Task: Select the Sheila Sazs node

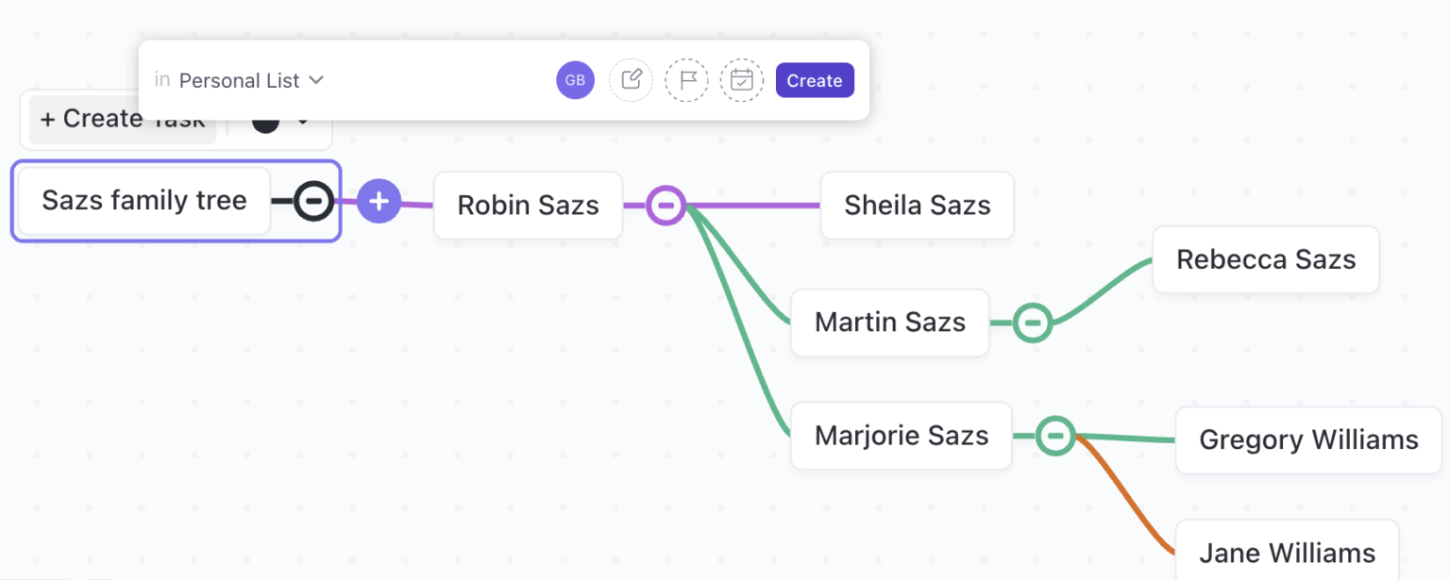Action: (x=917, y=206)
